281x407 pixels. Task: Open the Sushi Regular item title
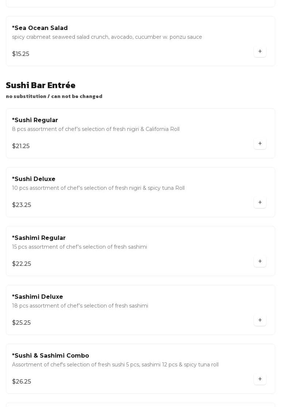click(x=35, y=120)
